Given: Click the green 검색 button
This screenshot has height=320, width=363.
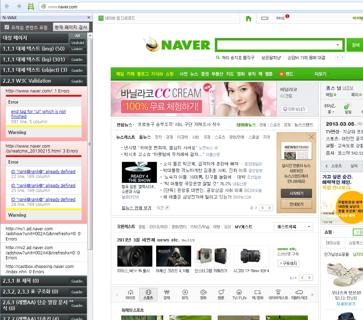Looking at the screenshot, I should 355,45.
